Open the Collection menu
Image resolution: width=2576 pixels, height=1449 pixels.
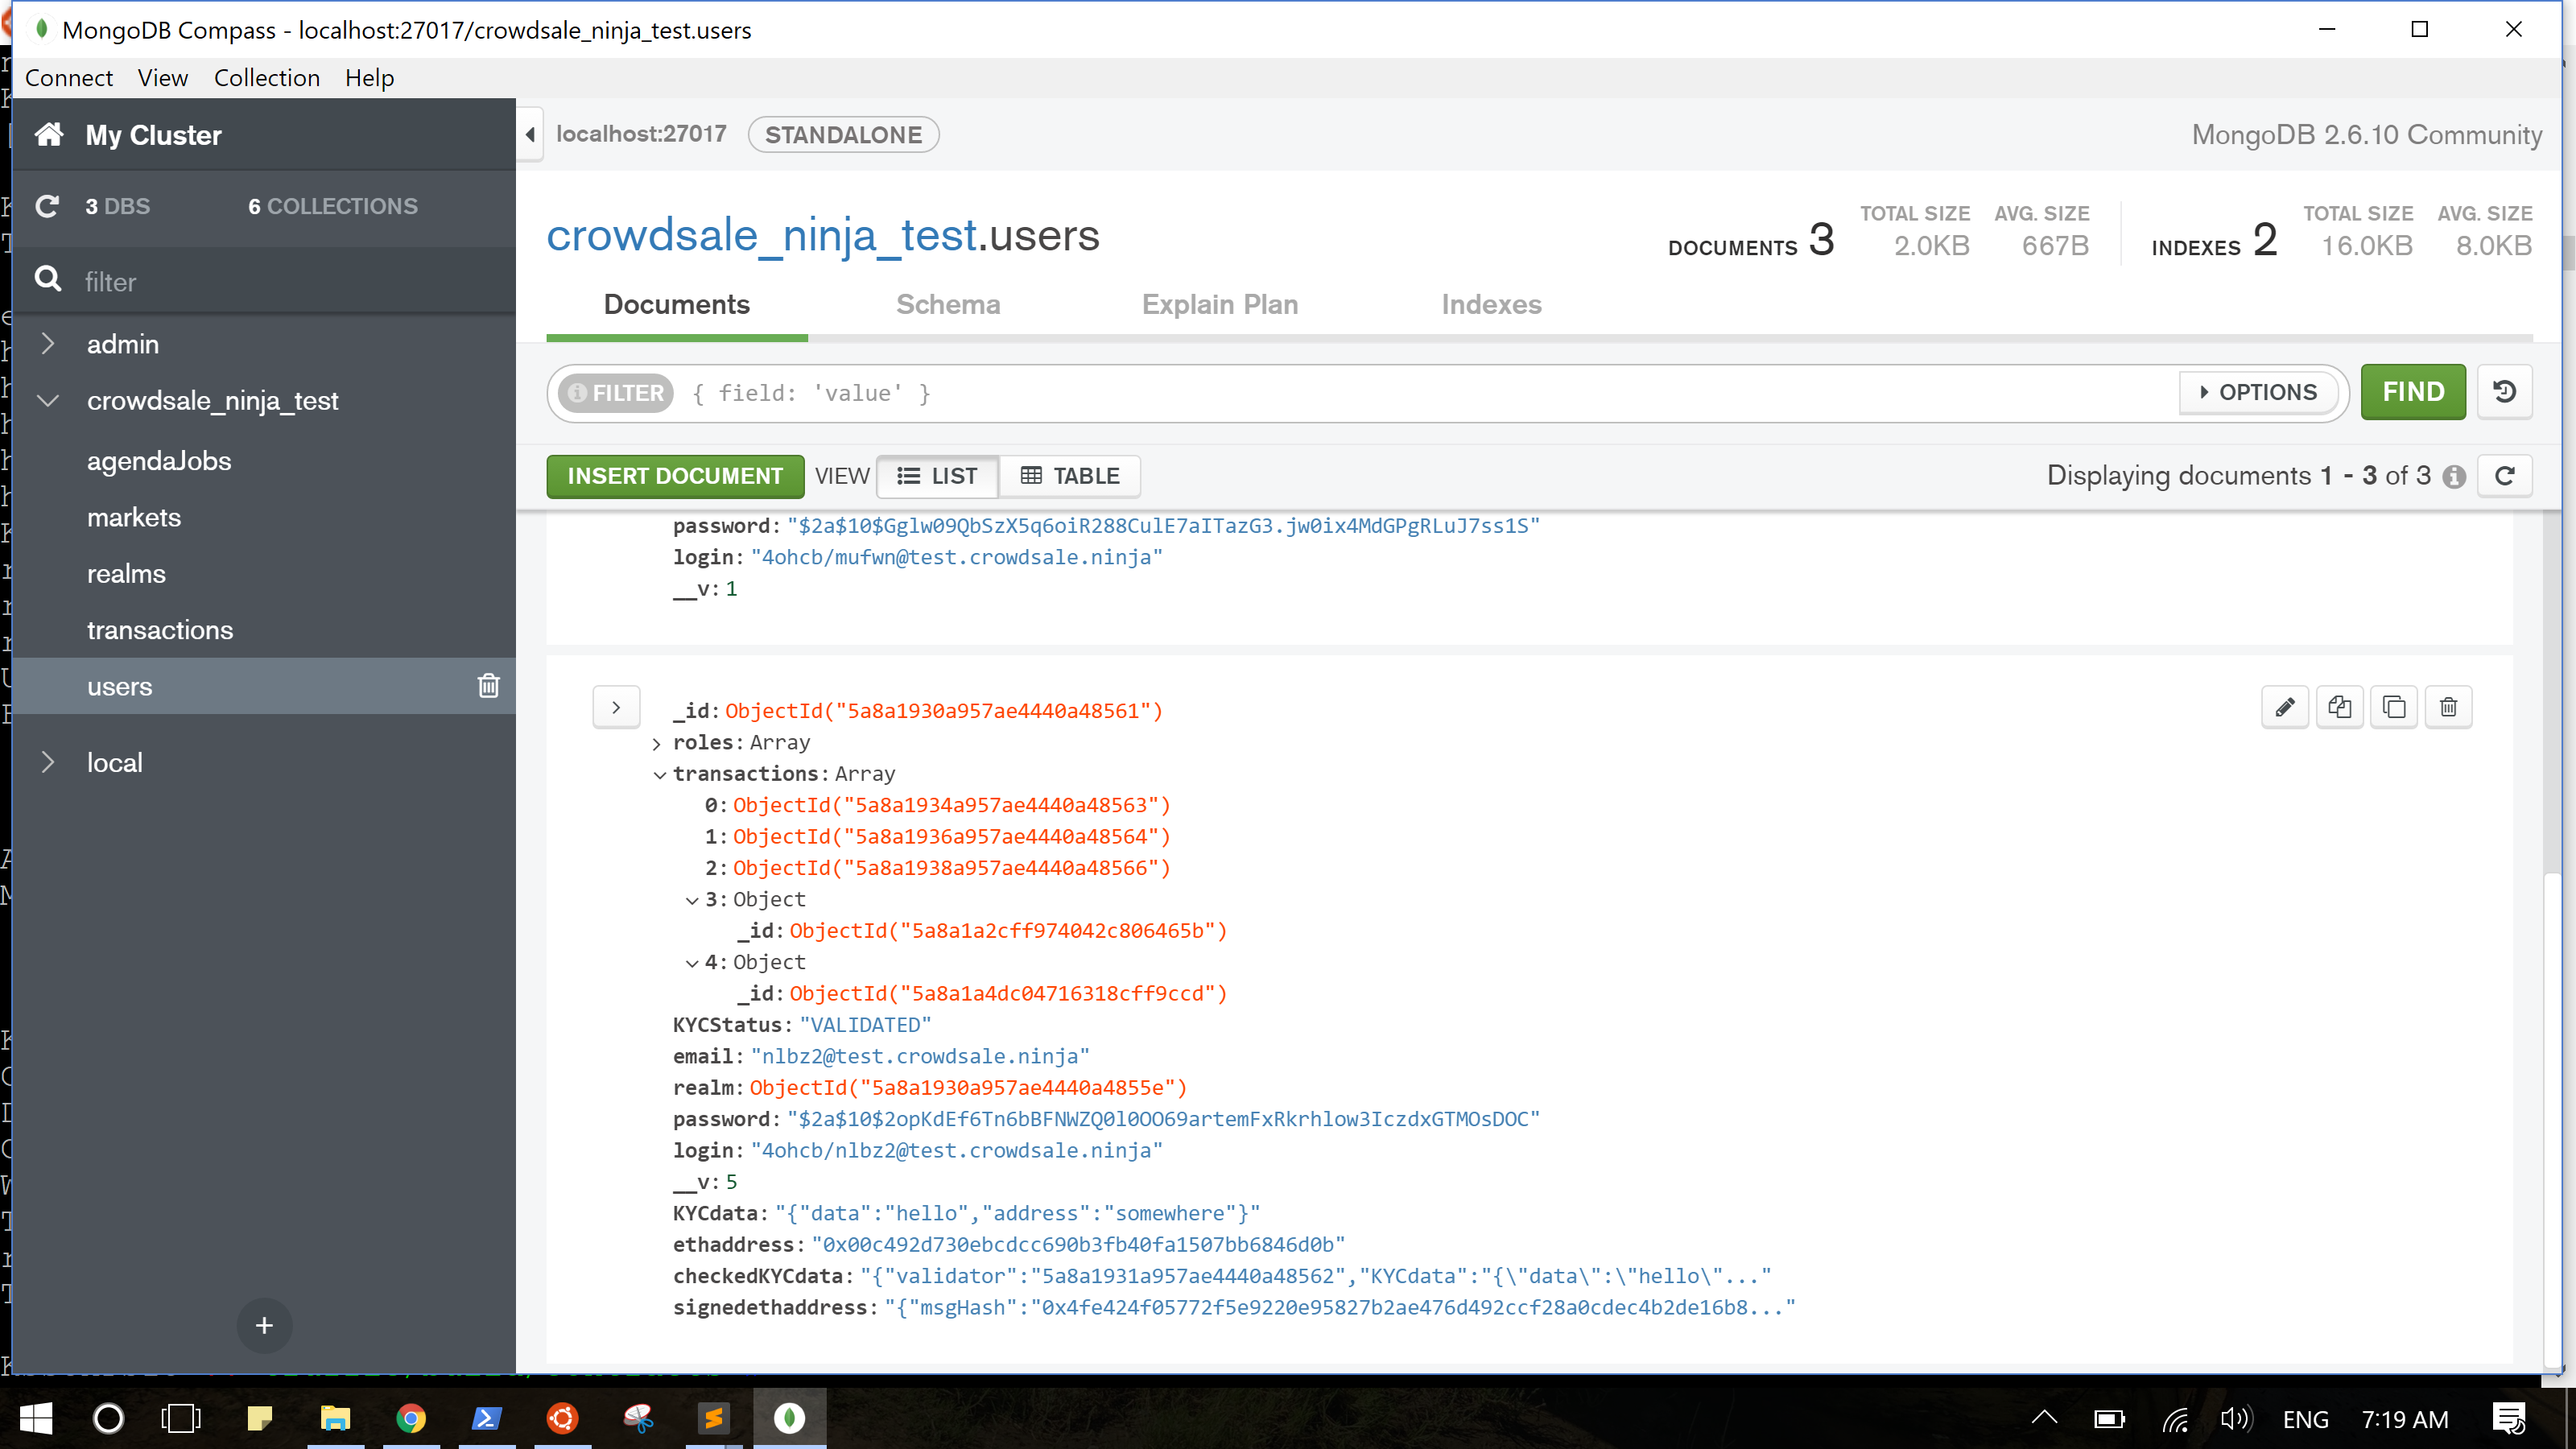pos(266,78)
